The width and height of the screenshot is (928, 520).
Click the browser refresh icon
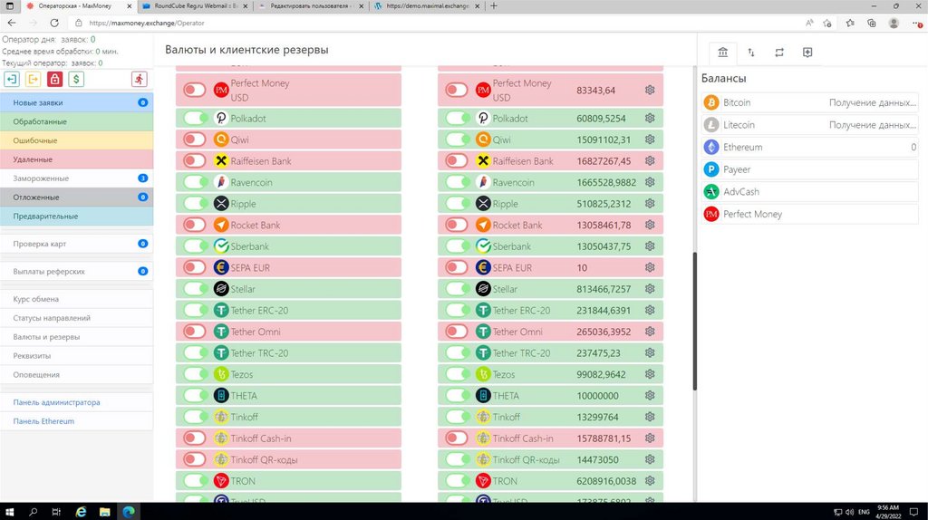point(53,23)
